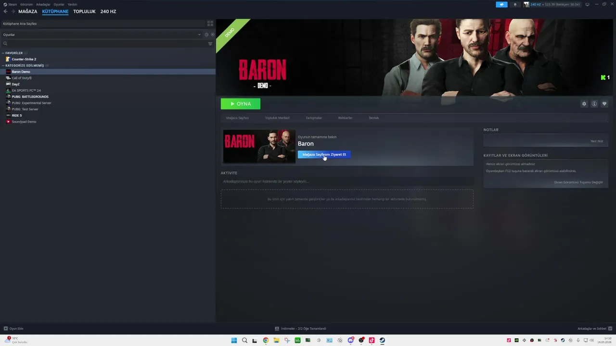The image size is (616, 346).
Task: Open advanced library filter options
Action: click(x=210, y=44)
